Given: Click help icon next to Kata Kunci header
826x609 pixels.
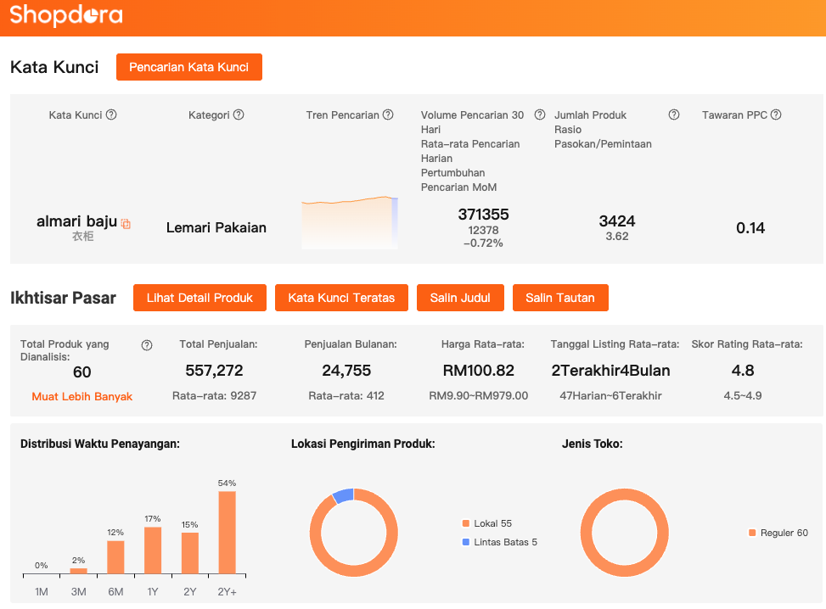Looking at the screenshot, I should point(111,115).
